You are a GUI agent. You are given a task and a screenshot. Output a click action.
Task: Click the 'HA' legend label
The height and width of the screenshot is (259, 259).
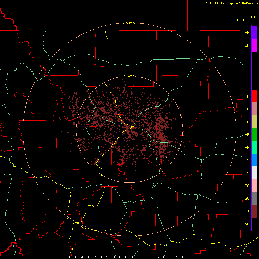click(247, 96)
